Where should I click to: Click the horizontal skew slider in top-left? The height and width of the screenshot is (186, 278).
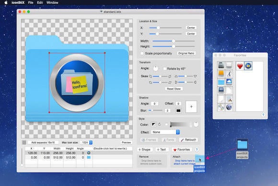click(160, 76)
